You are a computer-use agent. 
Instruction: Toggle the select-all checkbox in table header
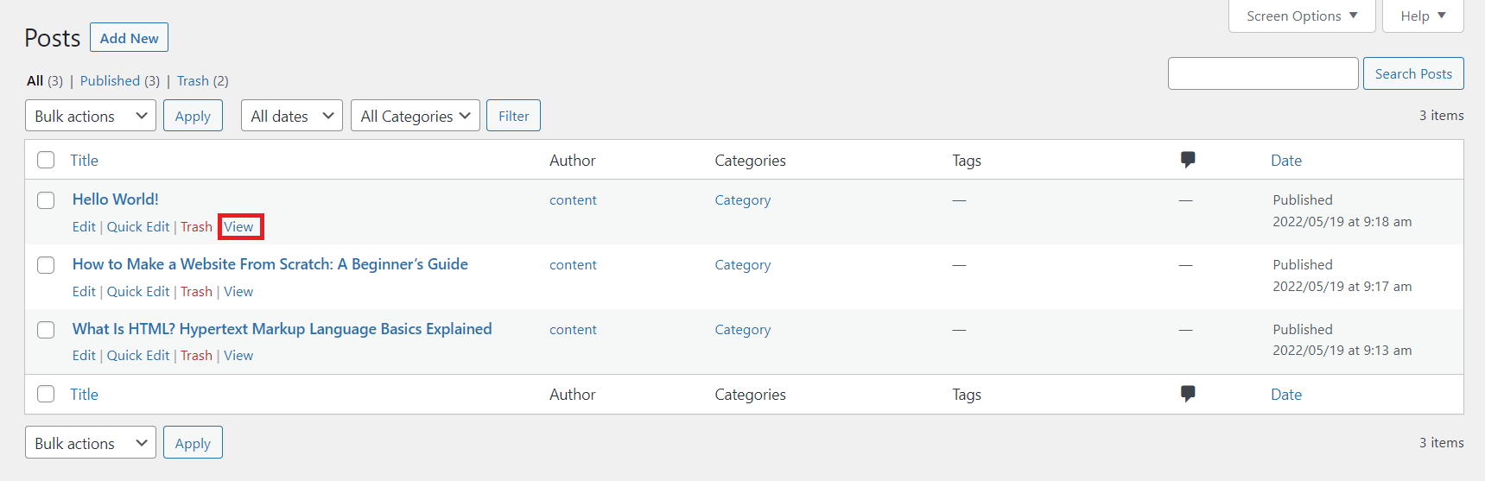(46, 160)
